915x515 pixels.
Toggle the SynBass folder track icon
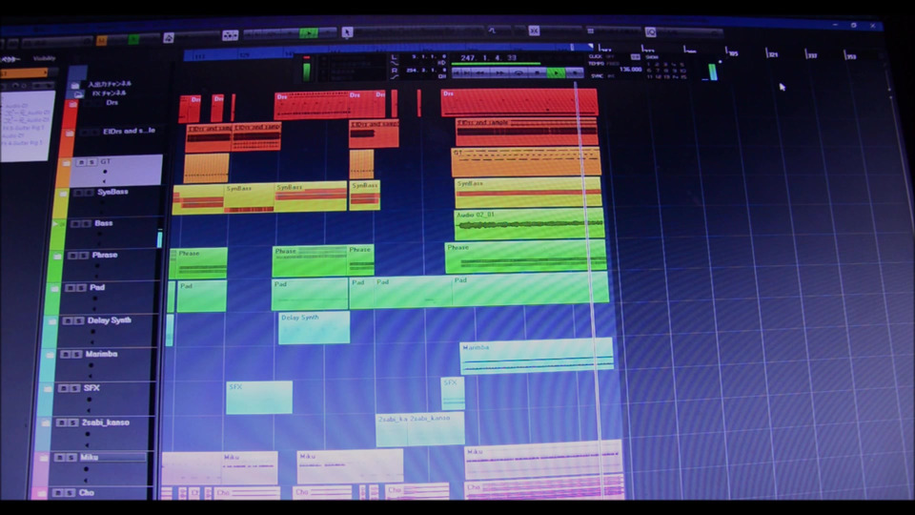click(63, 194)
